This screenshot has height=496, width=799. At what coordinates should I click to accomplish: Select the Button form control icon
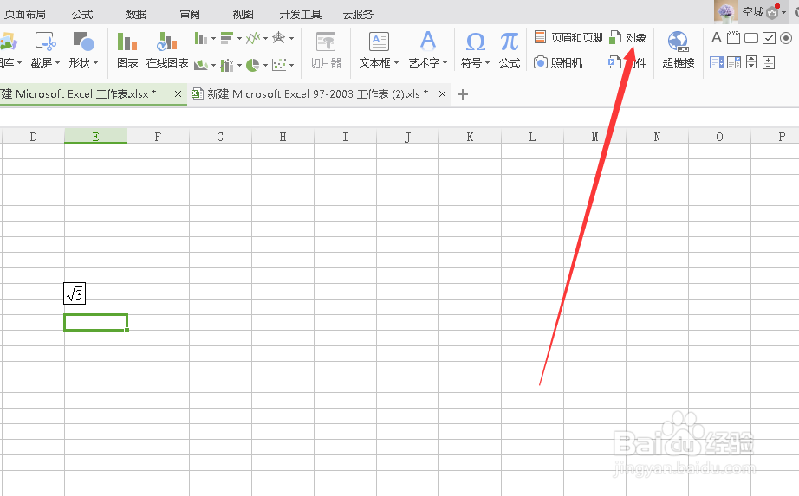pyautogui.click(x=751, y=38)
